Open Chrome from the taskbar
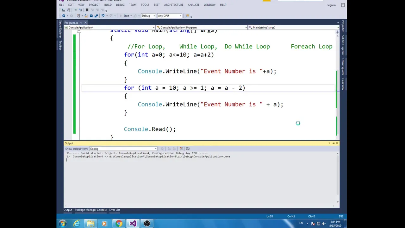Viewport: 405px width, 228px height. point(119,224)
